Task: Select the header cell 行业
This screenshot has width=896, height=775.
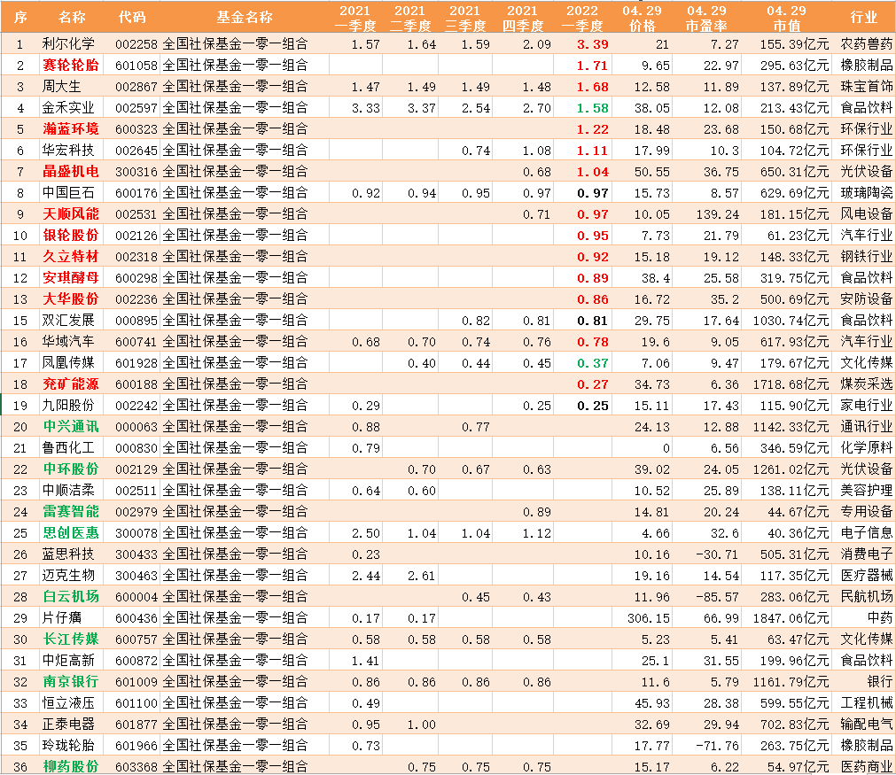Action: pyautogui.click(x=864, y=17)
